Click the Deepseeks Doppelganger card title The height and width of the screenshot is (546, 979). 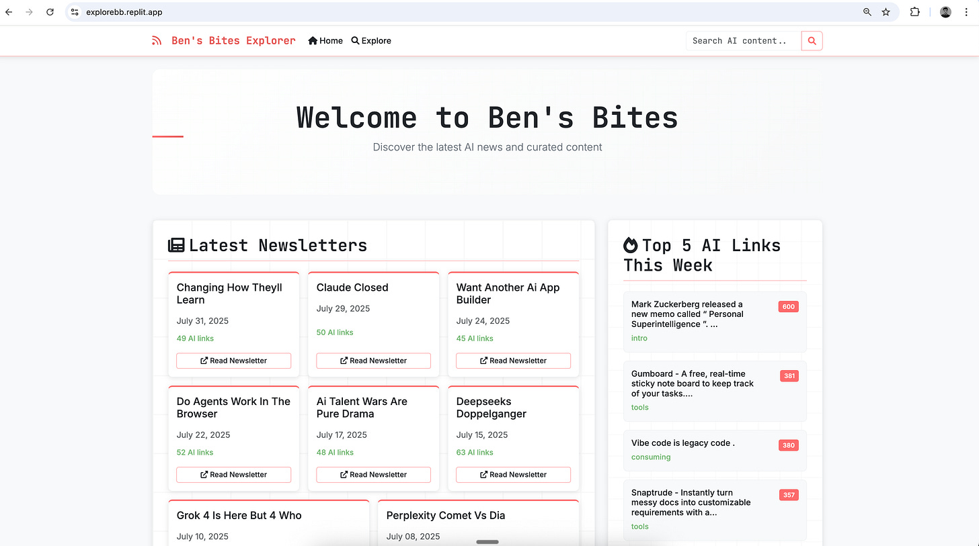pos(492,408)
